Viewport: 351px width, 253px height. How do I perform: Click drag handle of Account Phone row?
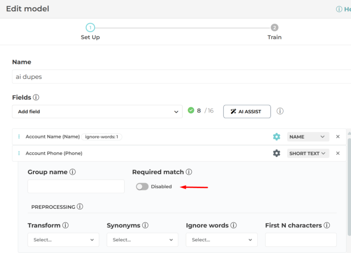[19, 153]
